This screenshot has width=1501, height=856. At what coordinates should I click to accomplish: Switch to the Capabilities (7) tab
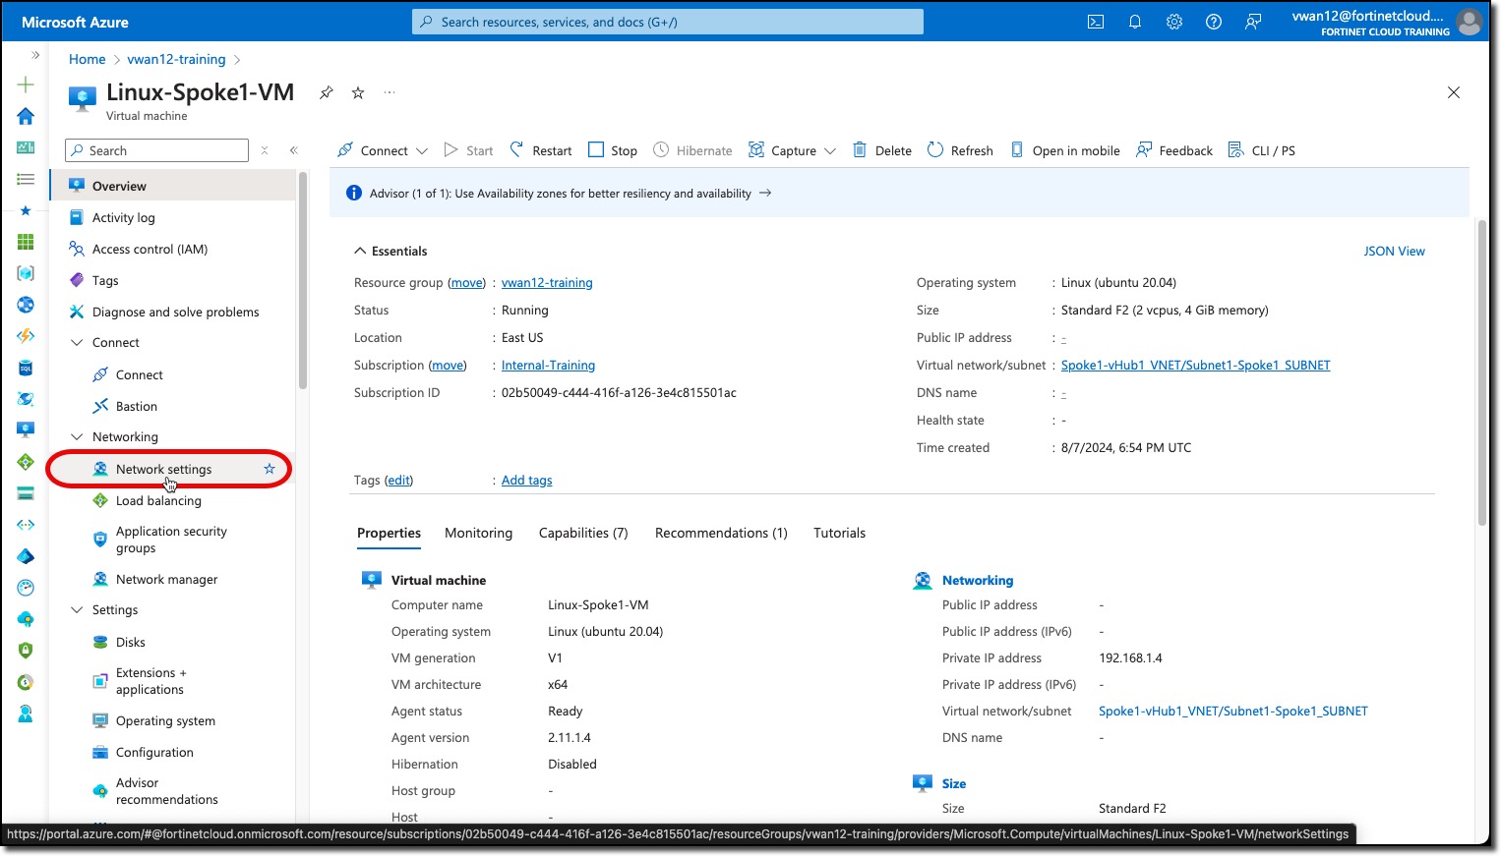tap(583, 533)
